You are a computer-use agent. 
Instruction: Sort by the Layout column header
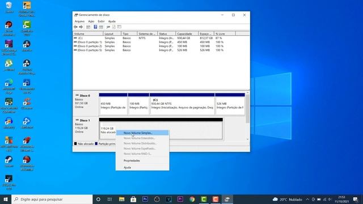point(112,34)
